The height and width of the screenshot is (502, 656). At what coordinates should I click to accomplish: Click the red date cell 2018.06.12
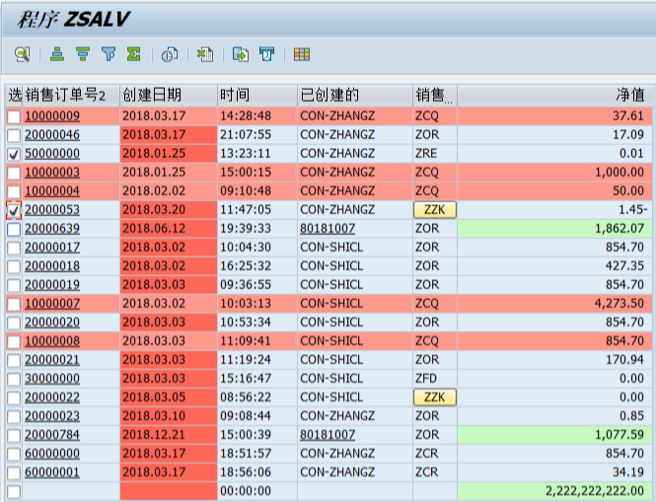coord(169,229)
